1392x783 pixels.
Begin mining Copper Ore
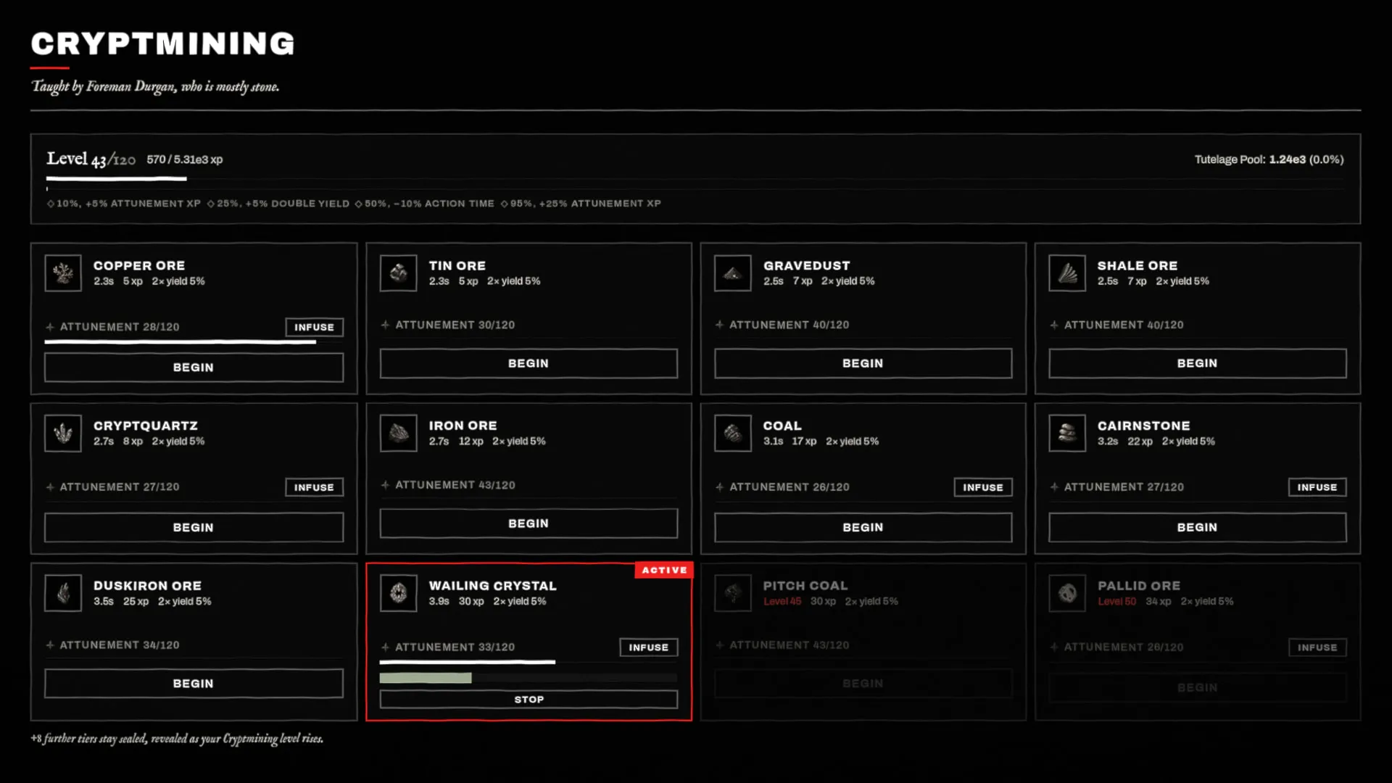tap(194, 368)
